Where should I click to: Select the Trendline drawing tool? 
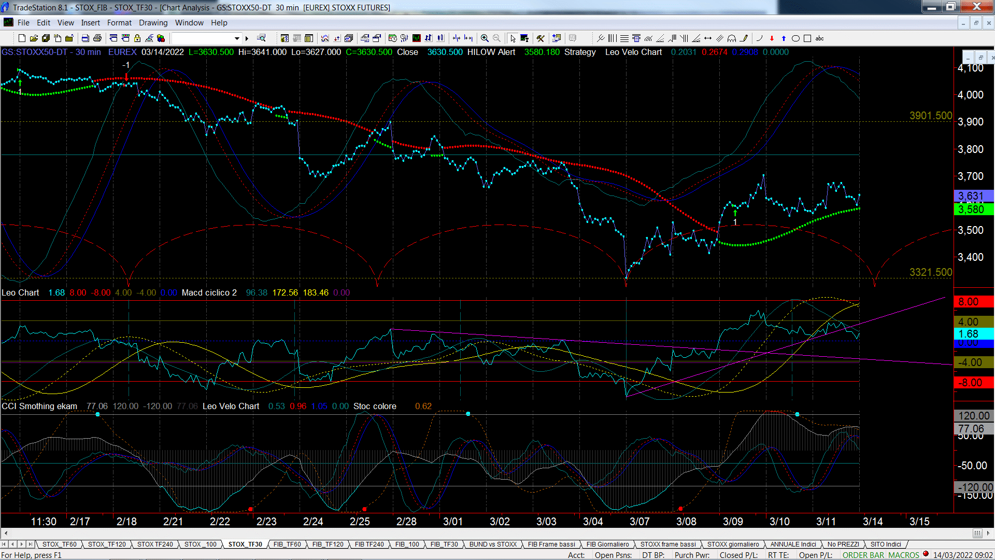[x=601, y=38]
